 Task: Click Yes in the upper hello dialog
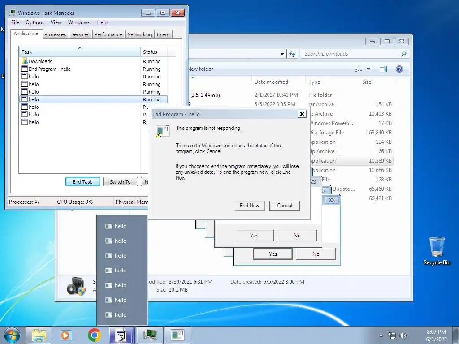pos(254,236)
